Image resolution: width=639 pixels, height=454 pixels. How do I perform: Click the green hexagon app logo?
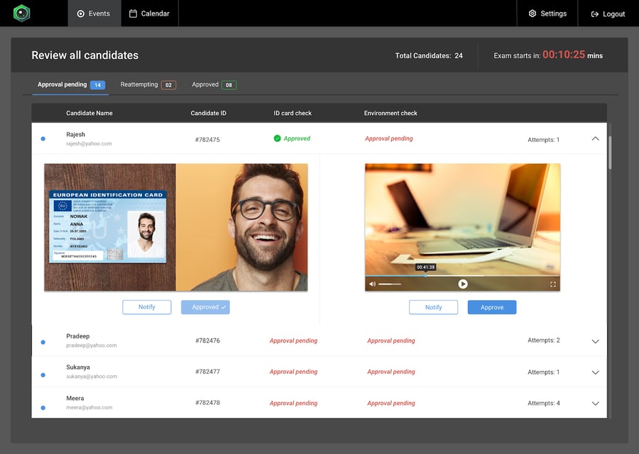(x=22, y=13)
